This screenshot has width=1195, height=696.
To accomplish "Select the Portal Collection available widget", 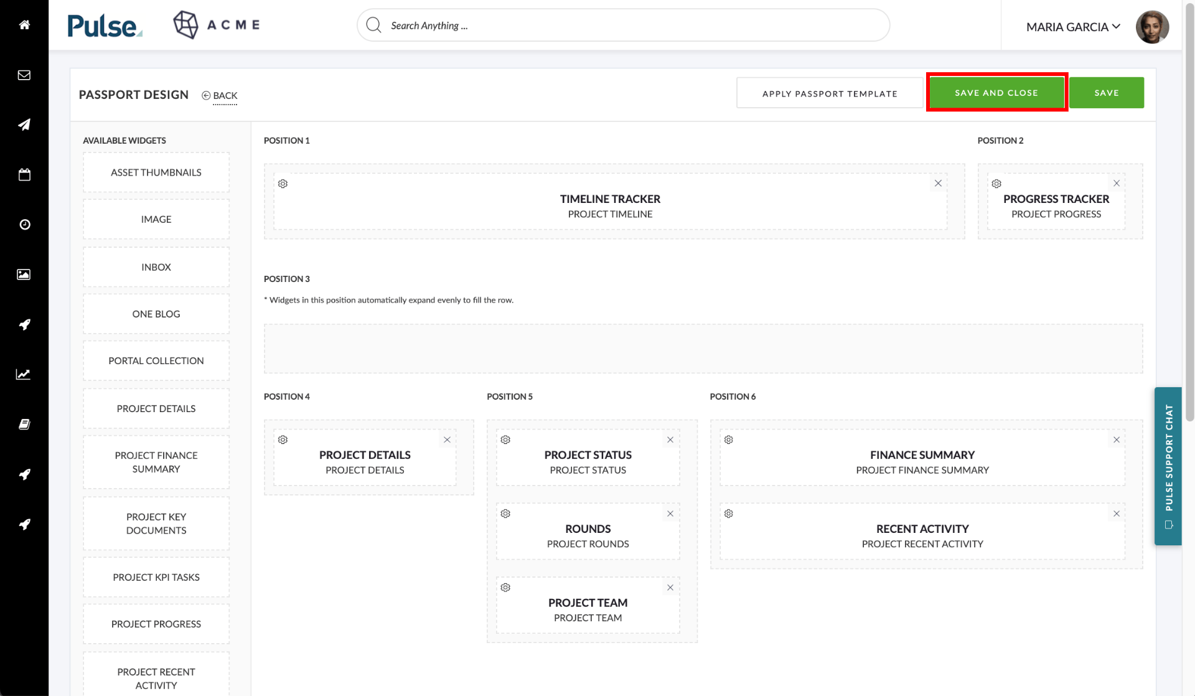I will [156, 360].
